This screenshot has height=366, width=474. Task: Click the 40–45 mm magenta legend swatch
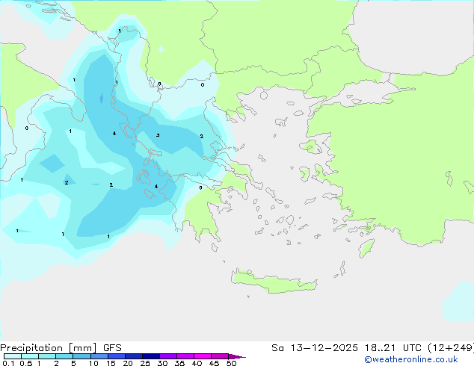click(203, 356)
